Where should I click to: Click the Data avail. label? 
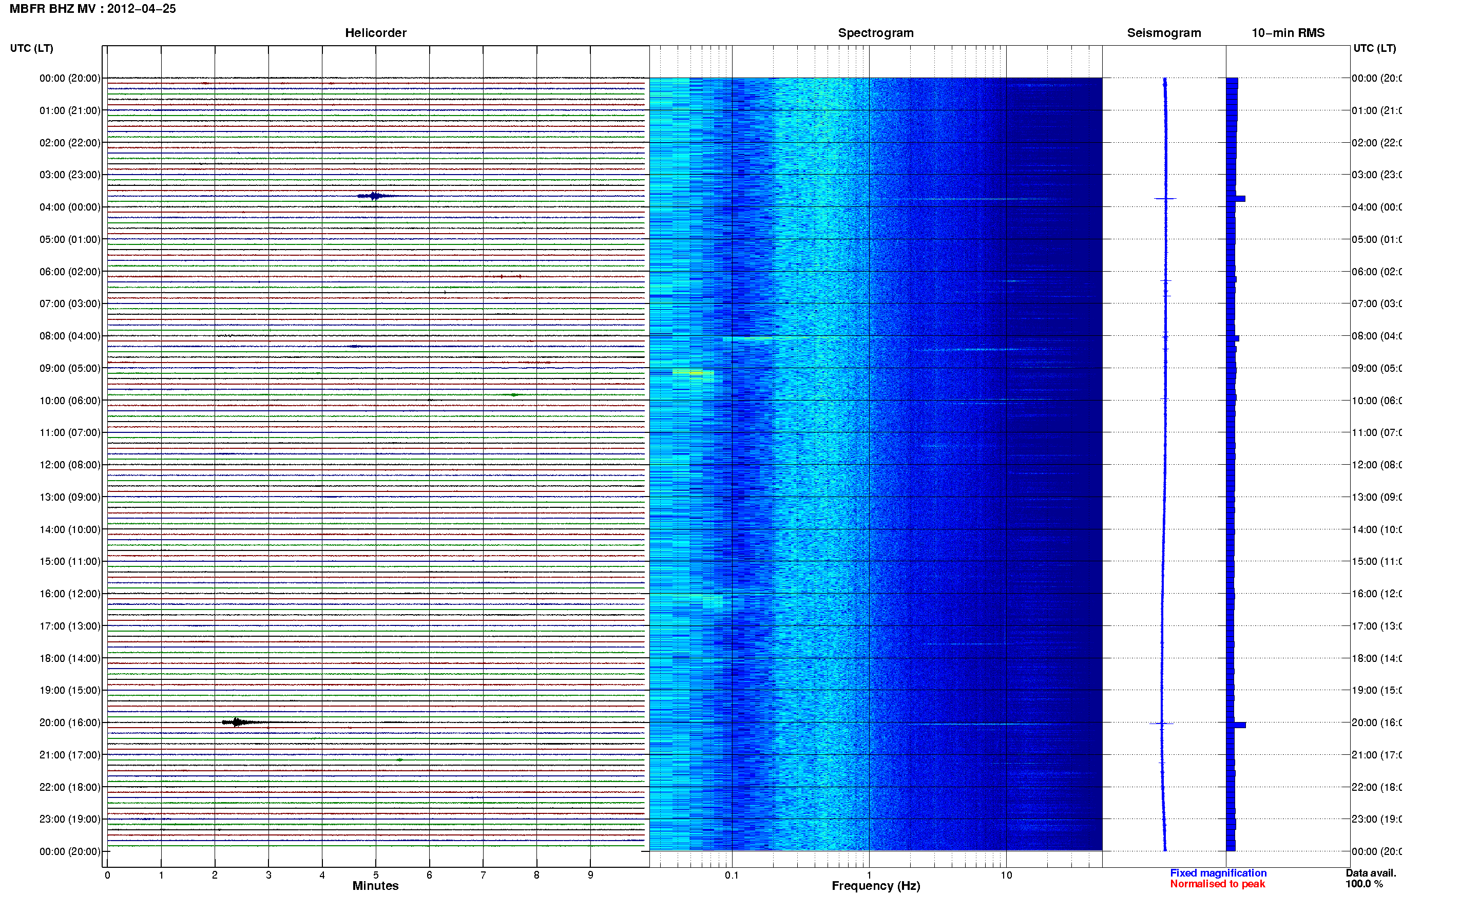(1371, 872)
